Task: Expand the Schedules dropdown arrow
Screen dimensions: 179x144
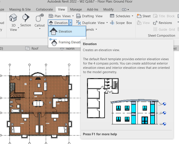Action: [132, 16]
